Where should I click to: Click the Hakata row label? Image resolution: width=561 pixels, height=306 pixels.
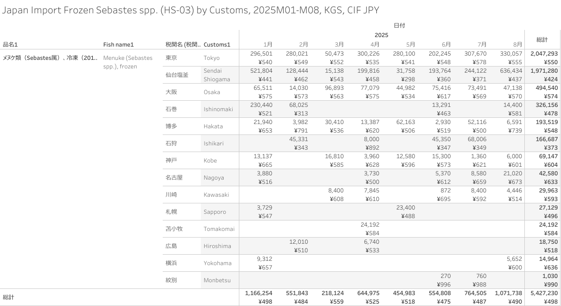point(213,126)
